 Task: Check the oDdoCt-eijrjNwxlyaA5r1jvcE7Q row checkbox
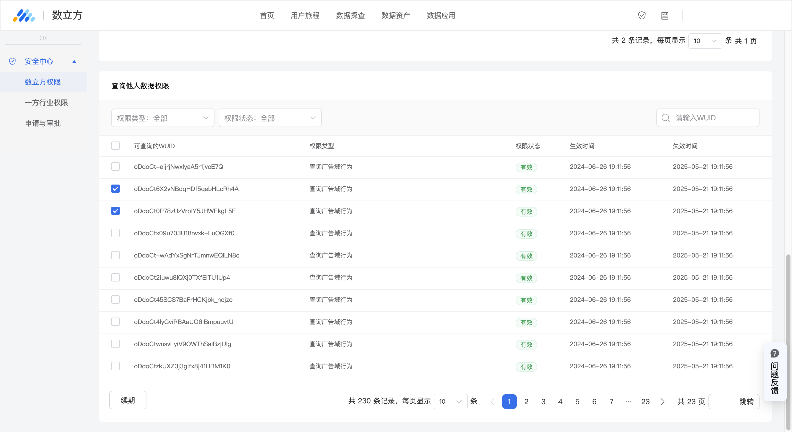(115, 167)
